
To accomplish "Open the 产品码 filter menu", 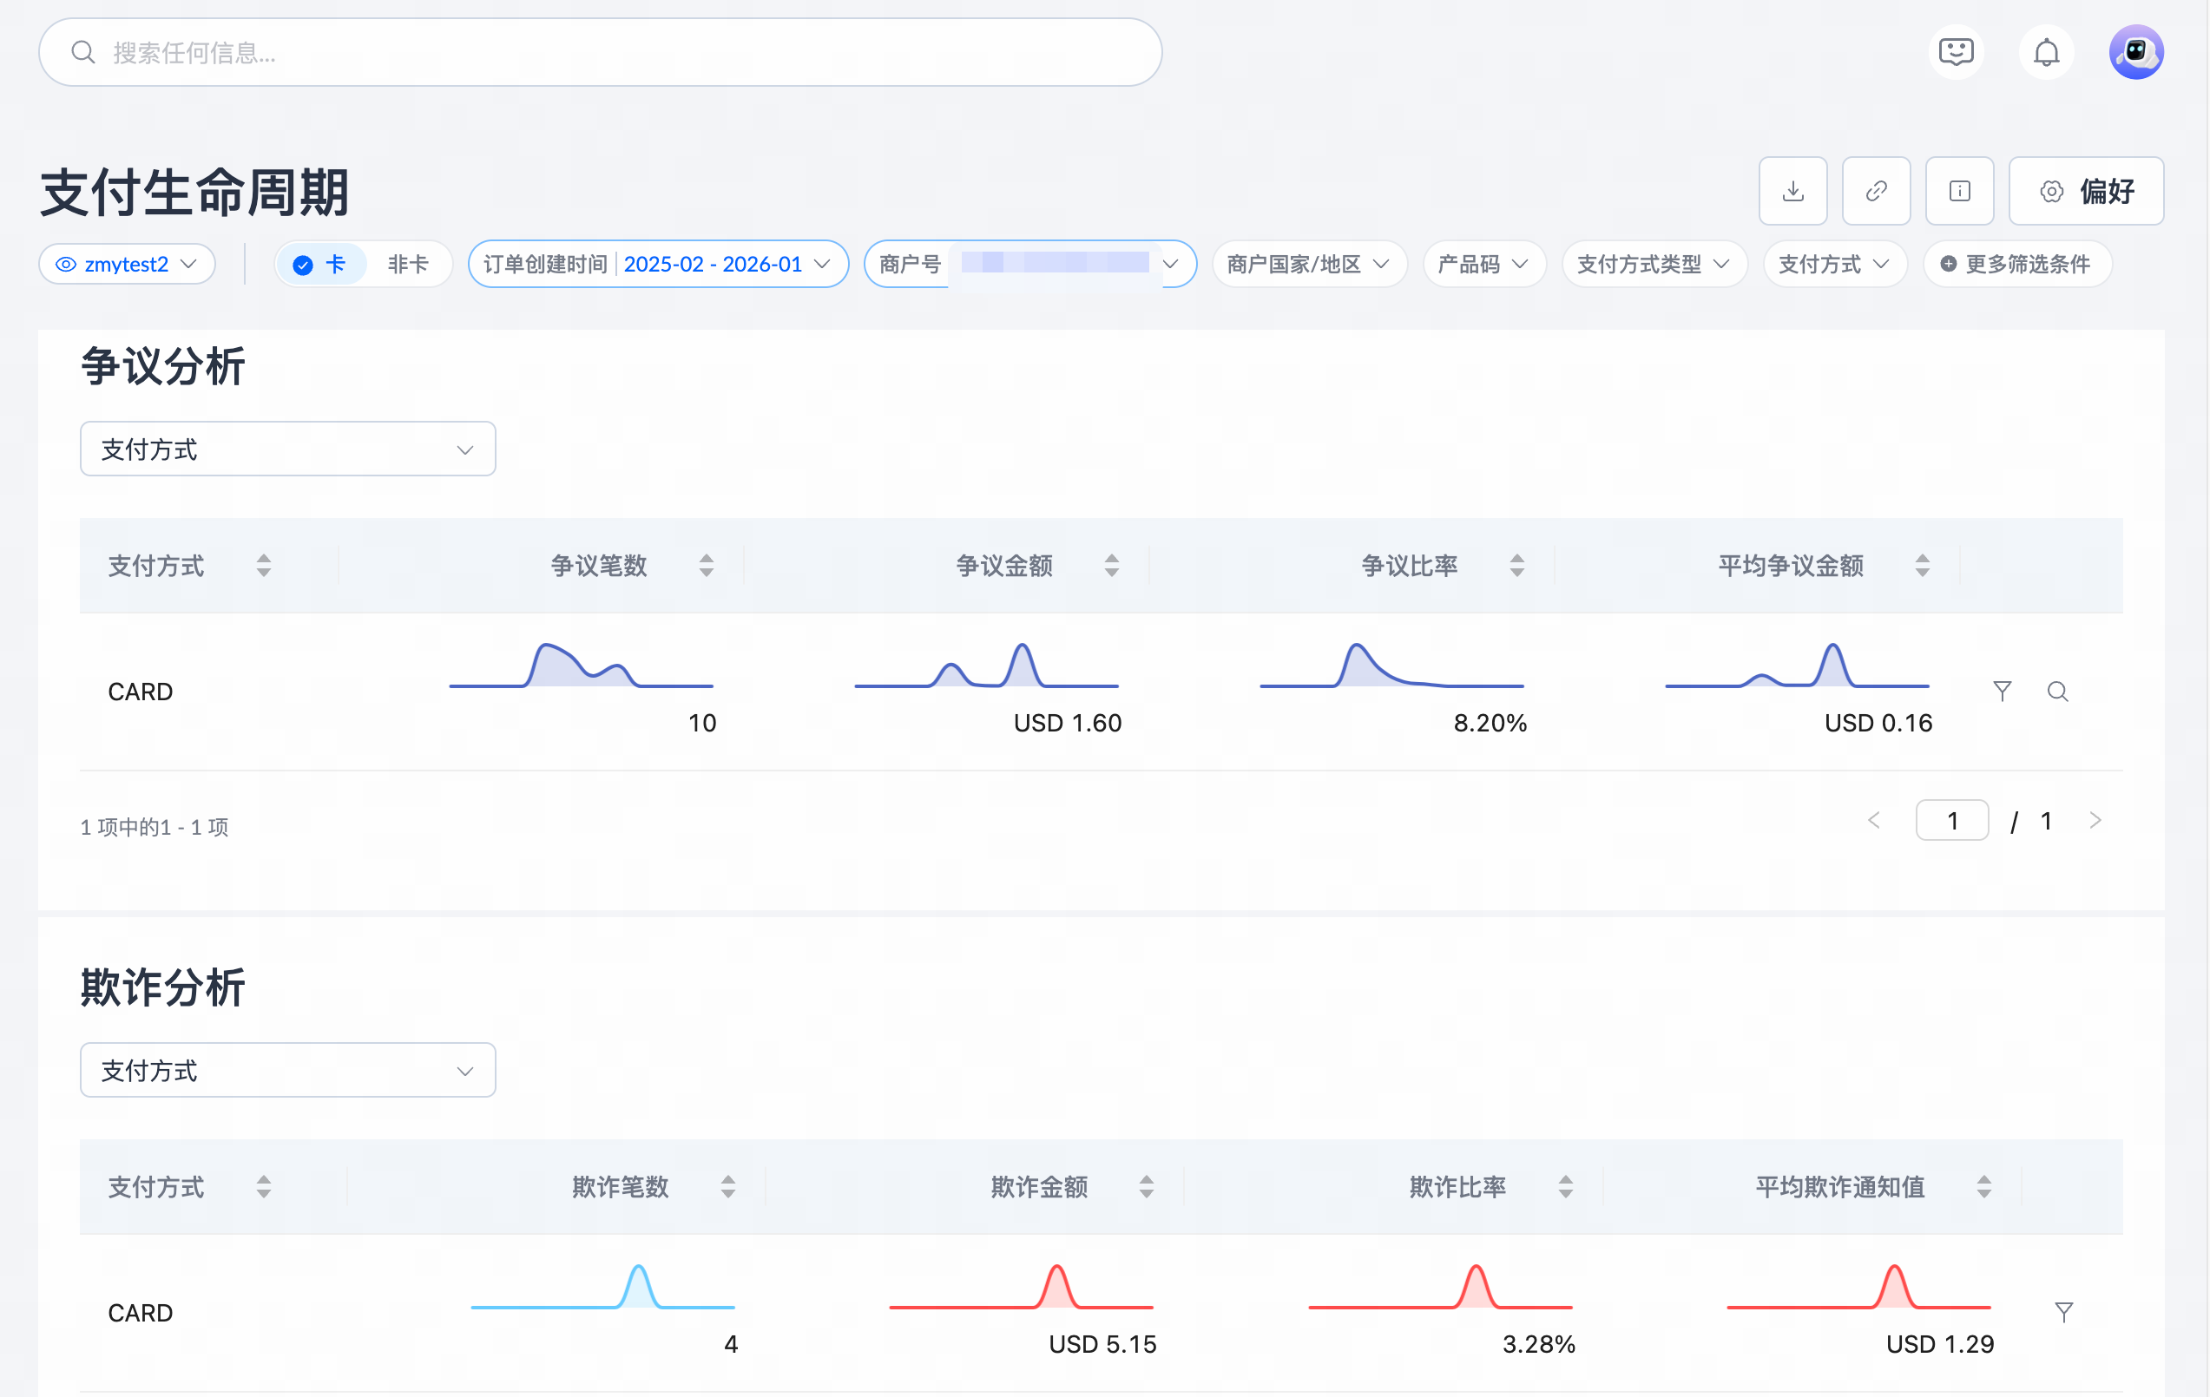I will click(x=1483, y=264).
